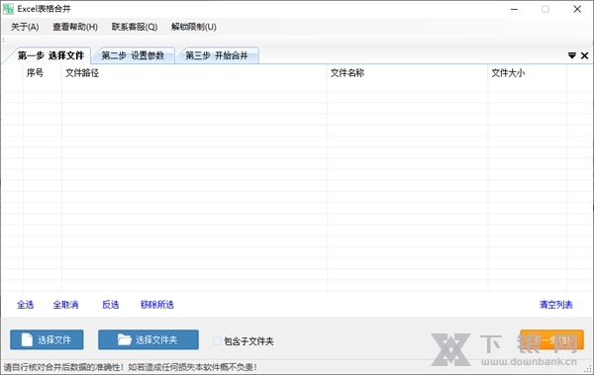
Task: Enable the 包含子文件夹 checkbox
Action: click(x=217, y=341)
